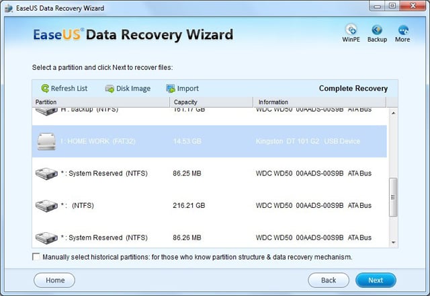Click the partition list scrollbar thumb
Screen dimensions: 430x296
[393, 197]
